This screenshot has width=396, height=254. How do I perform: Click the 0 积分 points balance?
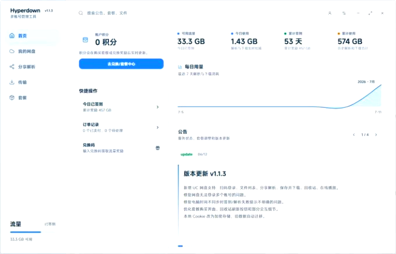[106, 42]
